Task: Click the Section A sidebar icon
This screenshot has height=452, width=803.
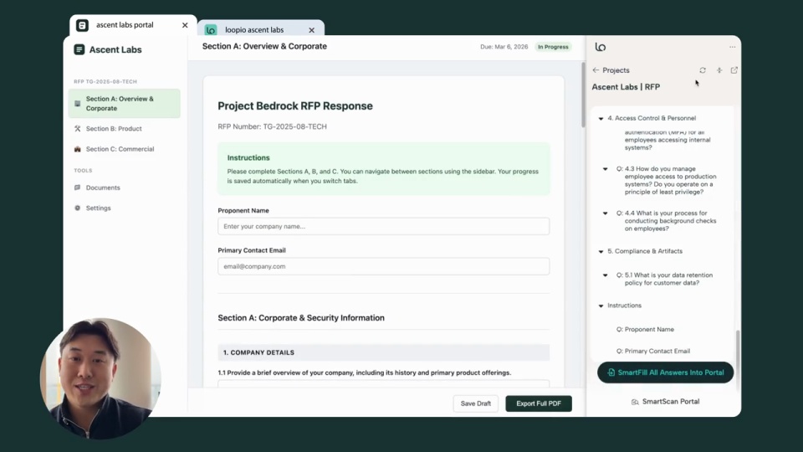Action: (77, 104)
